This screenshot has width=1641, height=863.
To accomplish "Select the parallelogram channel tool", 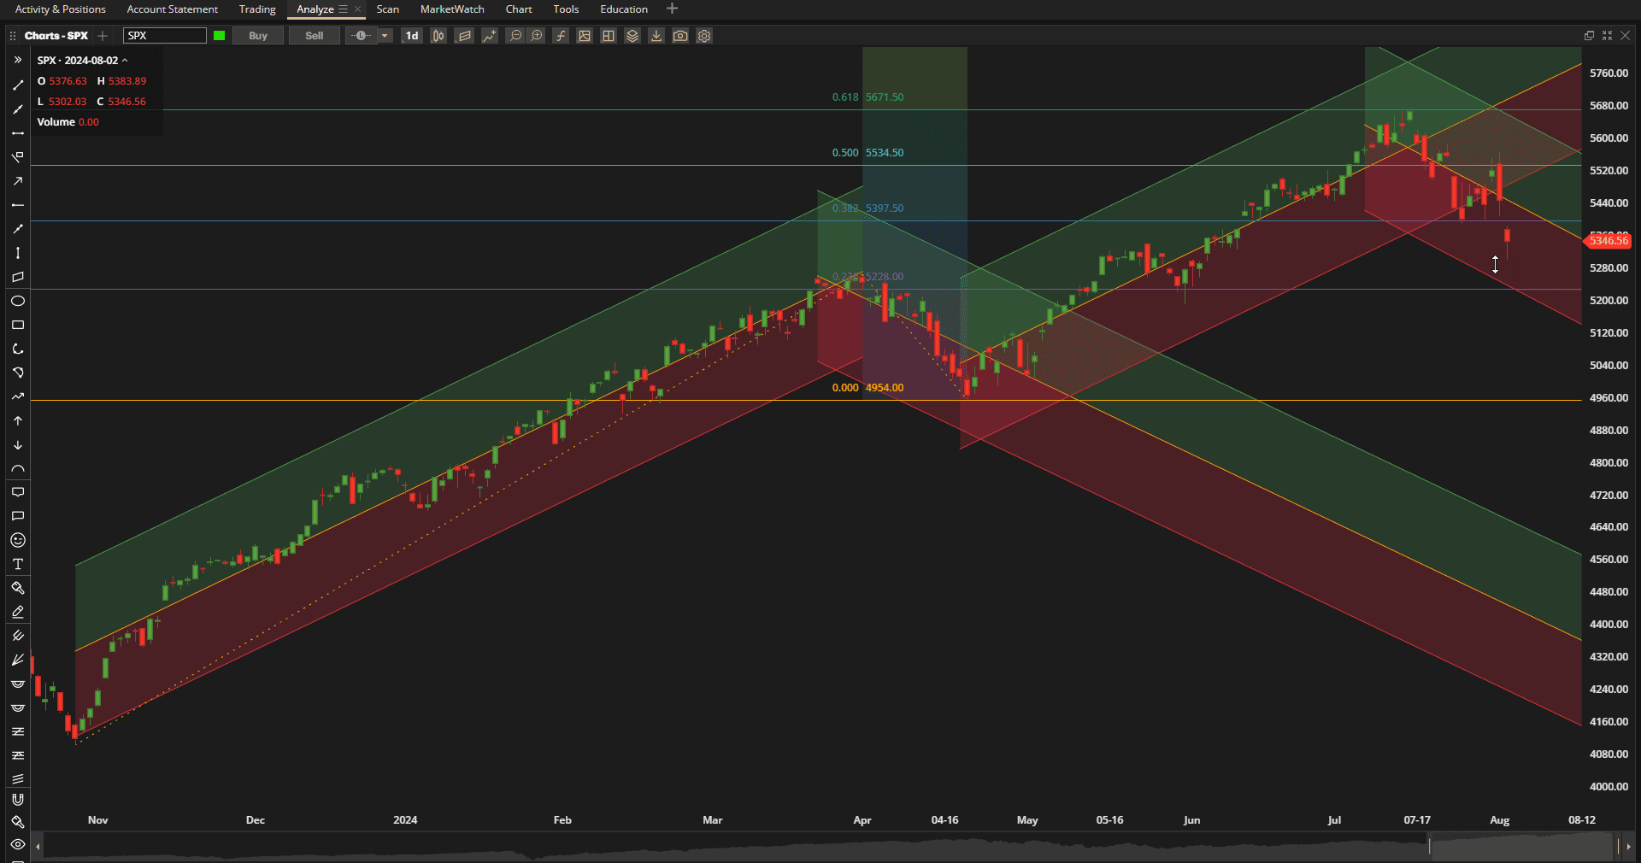I will click(x=17, y=277).
